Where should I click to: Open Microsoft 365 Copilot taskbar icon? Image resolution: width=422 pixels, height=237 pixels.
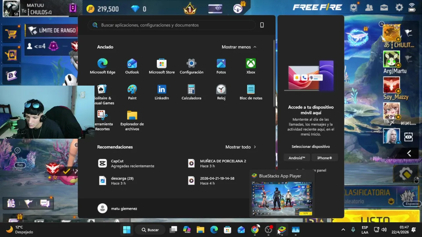(x=187, y=230)
